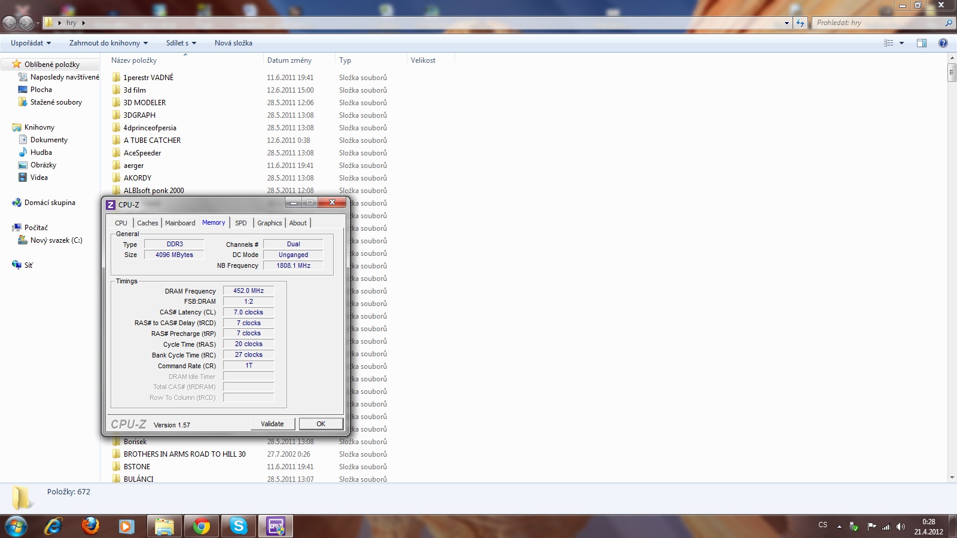Viewport: 957px width, 538px height.
Task: Select the A TUBE CATCHER folder
Action: pos(152,140)
